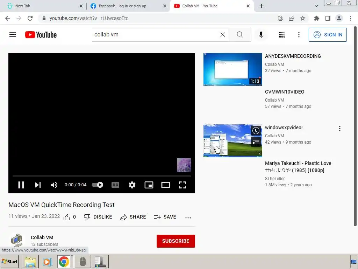Click the mouse icon on taskbar

coord(83,261)
